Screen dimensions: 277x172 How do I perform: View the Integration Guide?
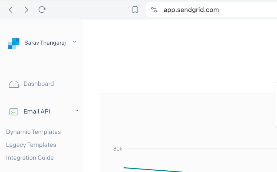pos(30,158)
